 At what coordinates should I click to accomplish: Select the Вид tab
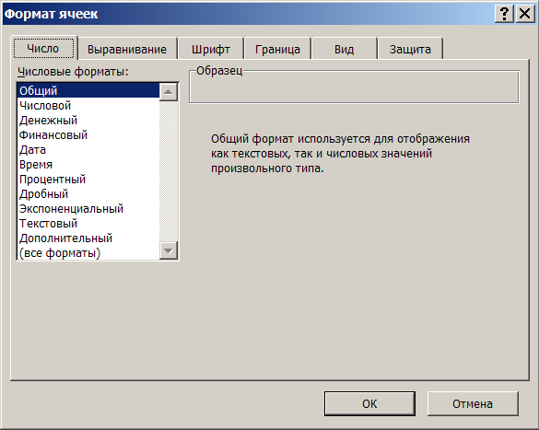(x=344, y=50)
